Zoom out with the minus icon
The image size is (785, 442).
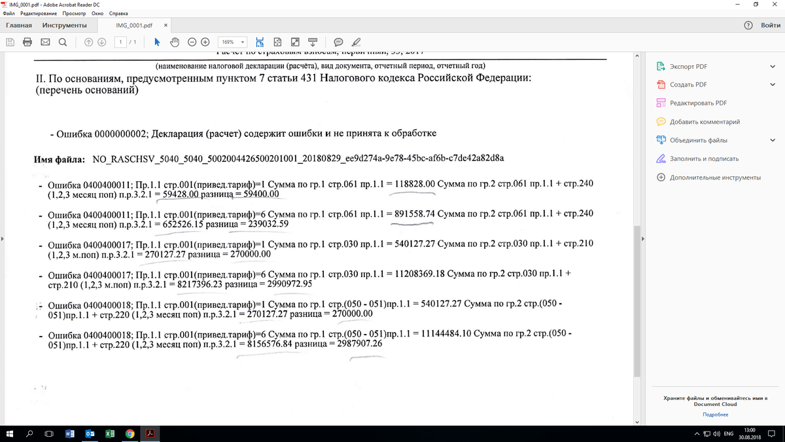[192, 41]
